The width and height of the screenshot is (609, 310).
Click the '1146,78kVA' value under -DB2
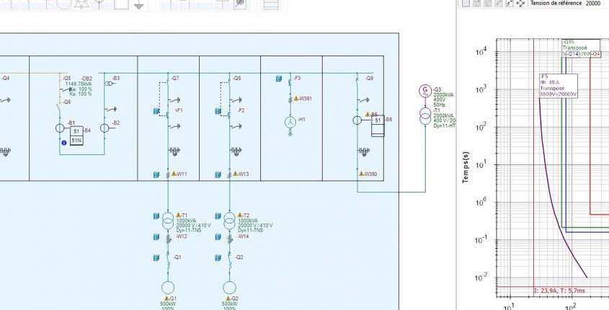pyautogui.click(x=79, y=84)
